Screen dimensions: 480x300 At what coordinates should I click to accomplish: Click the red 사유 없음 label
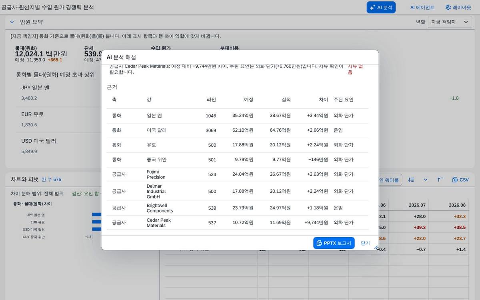tap(355, 69)
